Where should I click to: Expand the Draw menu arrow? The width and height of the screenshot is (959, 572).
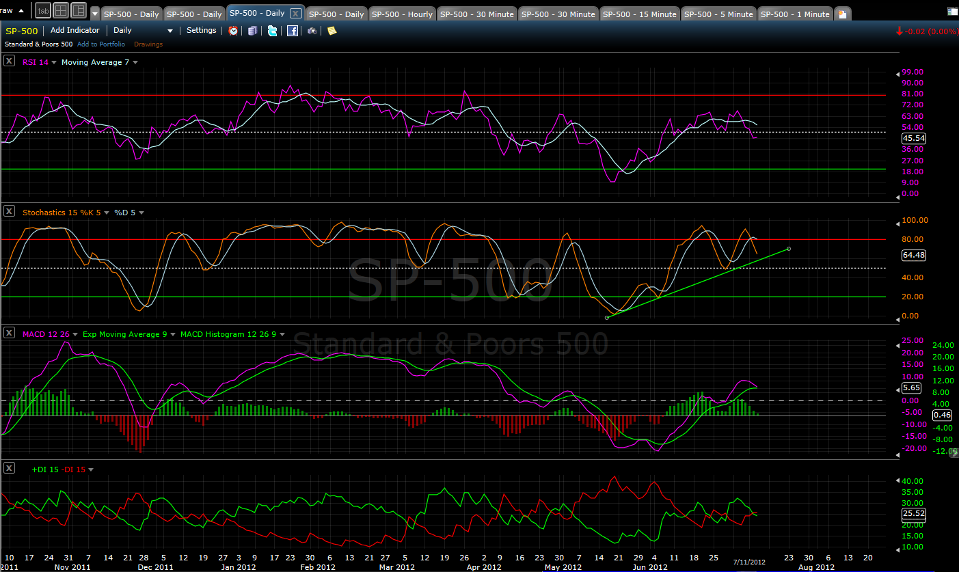20,10
